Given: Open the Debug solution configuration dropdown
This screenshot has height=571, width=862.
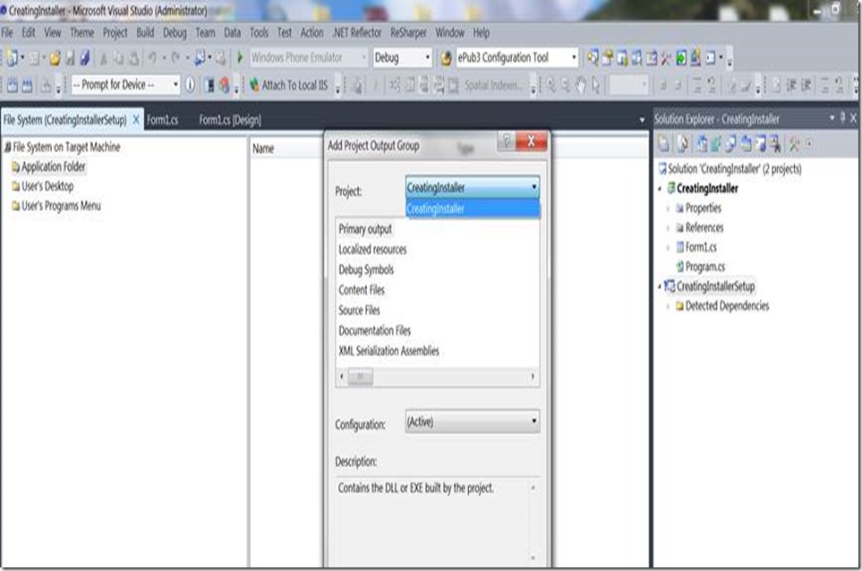Looking at the screenshot, I should [402, 57].
